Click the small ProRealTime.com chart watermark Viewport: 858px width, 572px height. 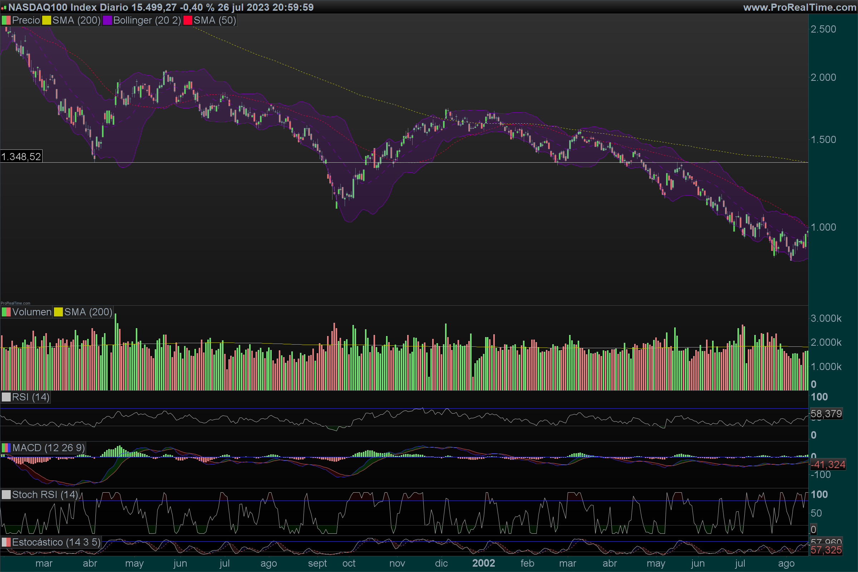(15, 303)
